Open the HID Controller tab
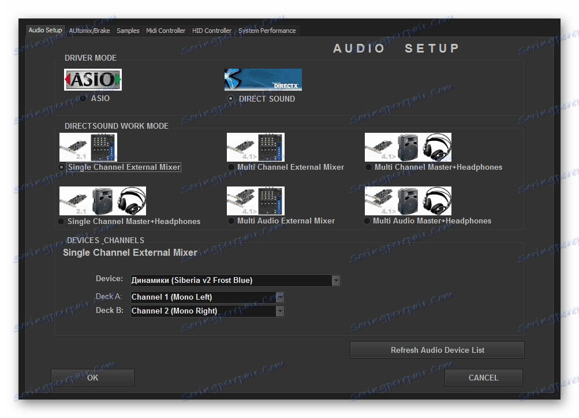This screenshot has height=418, width=579. (x=212, y=31)
